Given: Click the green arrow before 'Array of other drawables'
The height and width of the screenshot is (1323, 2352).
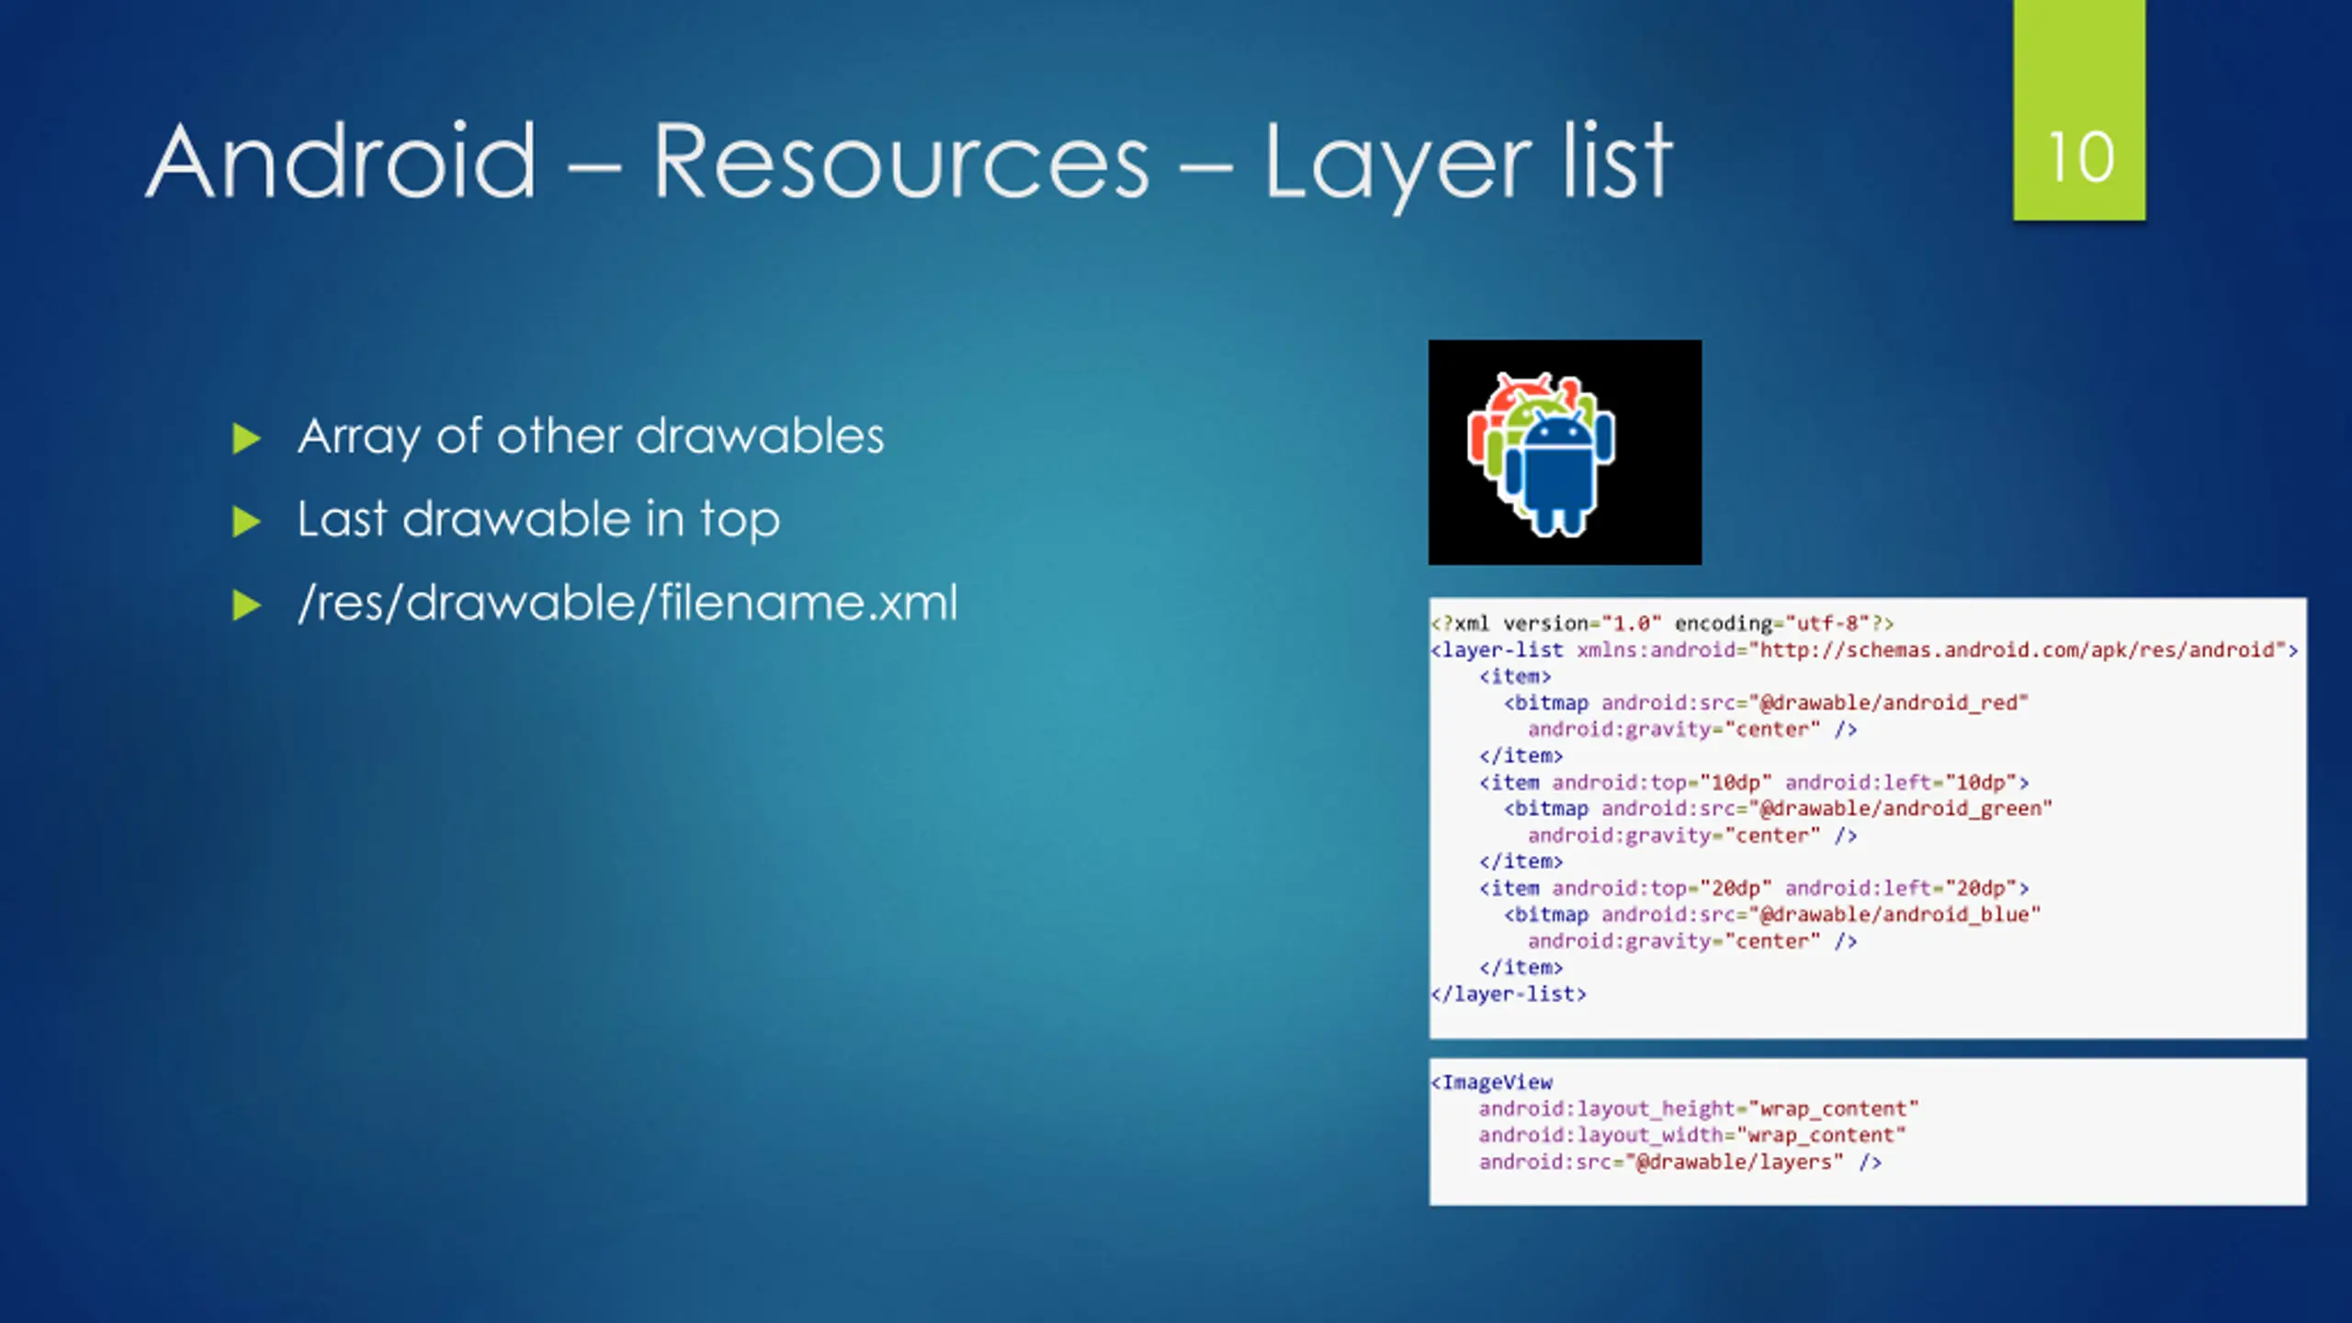Looking at the screenshot, I should click(x=246, y=439).
